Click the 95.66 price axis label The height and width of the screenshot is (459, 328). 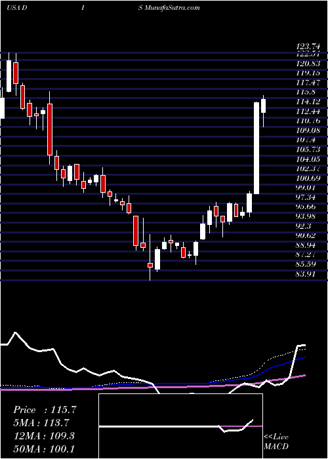pos(306,207)
